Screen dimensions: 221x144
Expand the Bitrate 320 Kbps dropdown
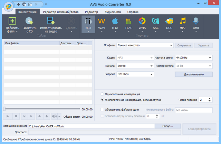point(135,74)
